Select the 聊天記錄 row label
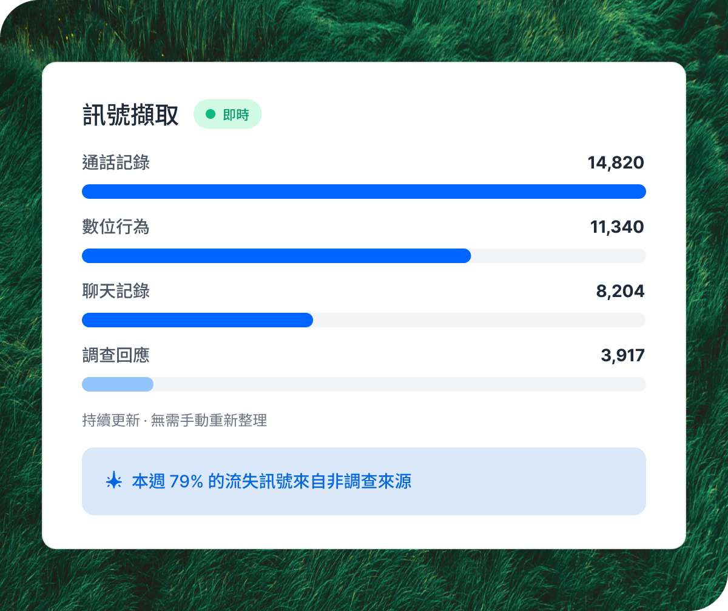Image resolution: width=728 pixels, height=611 pixels. pyautogui.click(x=116, y=292)
